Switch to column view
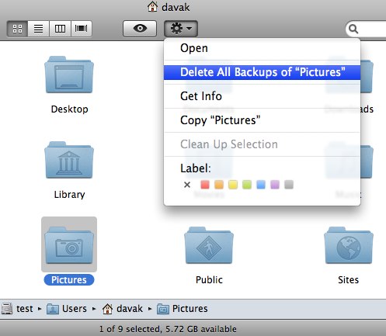 pos(60,29)
